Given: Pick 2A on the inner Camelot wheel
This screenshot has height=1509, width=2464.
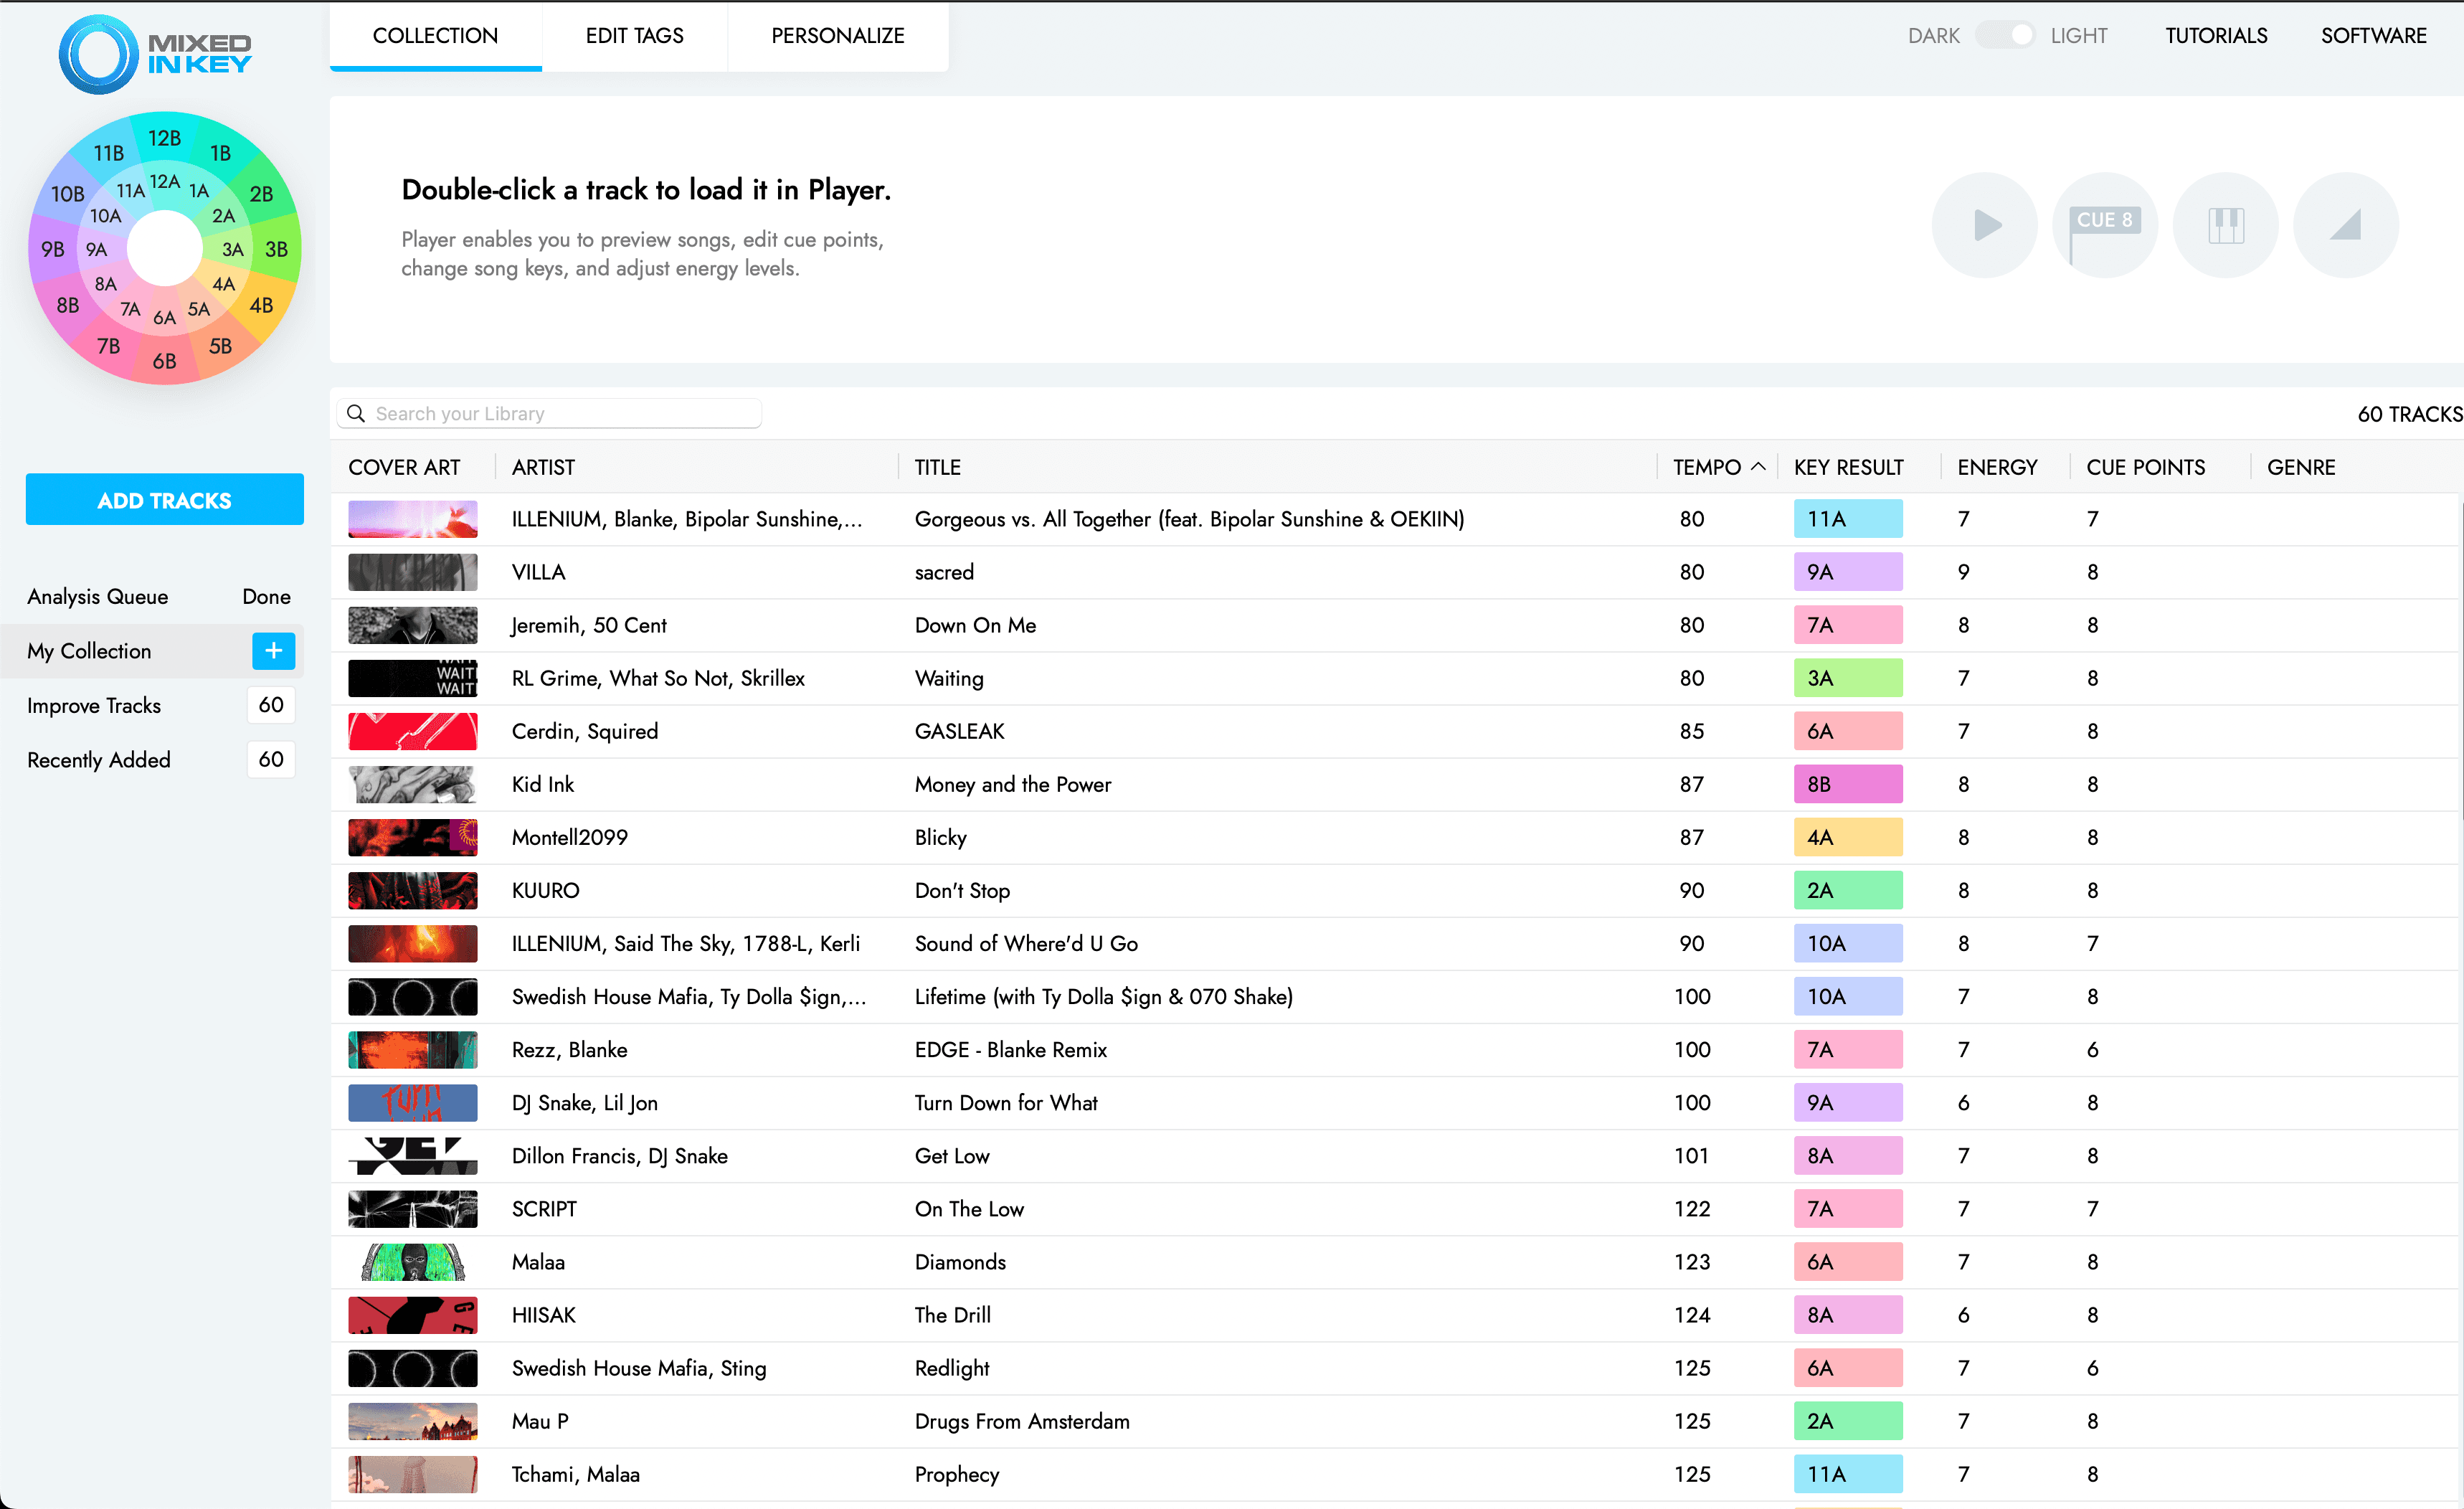Looking at the screenshot, I should (224, 216).
